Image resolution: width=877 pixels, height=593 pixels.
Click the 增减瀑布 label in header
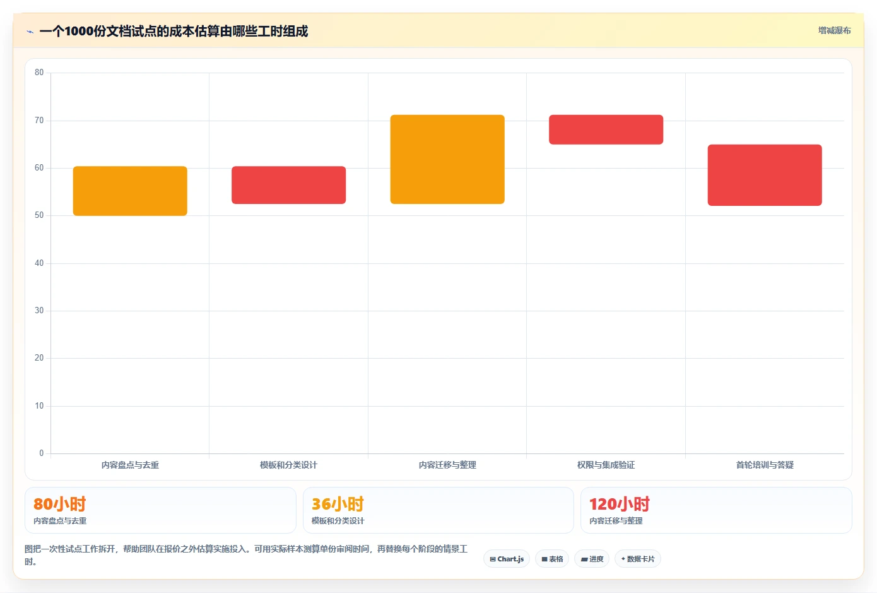click(834, 30)
